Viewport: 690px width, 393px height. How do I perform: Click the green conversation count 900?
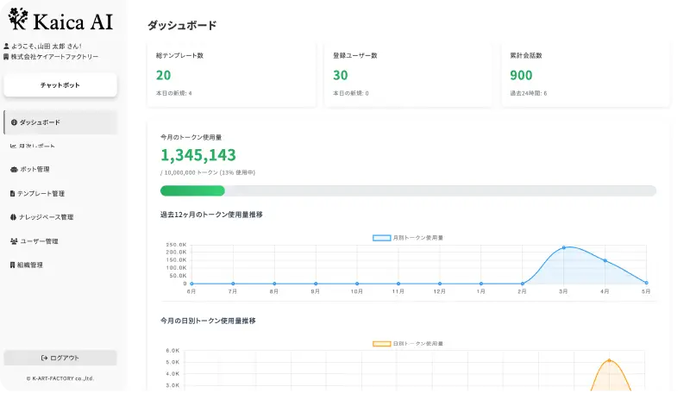(x=521, y=76)
